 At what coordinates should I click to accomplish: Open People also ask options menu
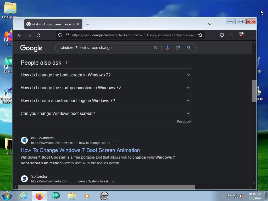click(67, 63)
